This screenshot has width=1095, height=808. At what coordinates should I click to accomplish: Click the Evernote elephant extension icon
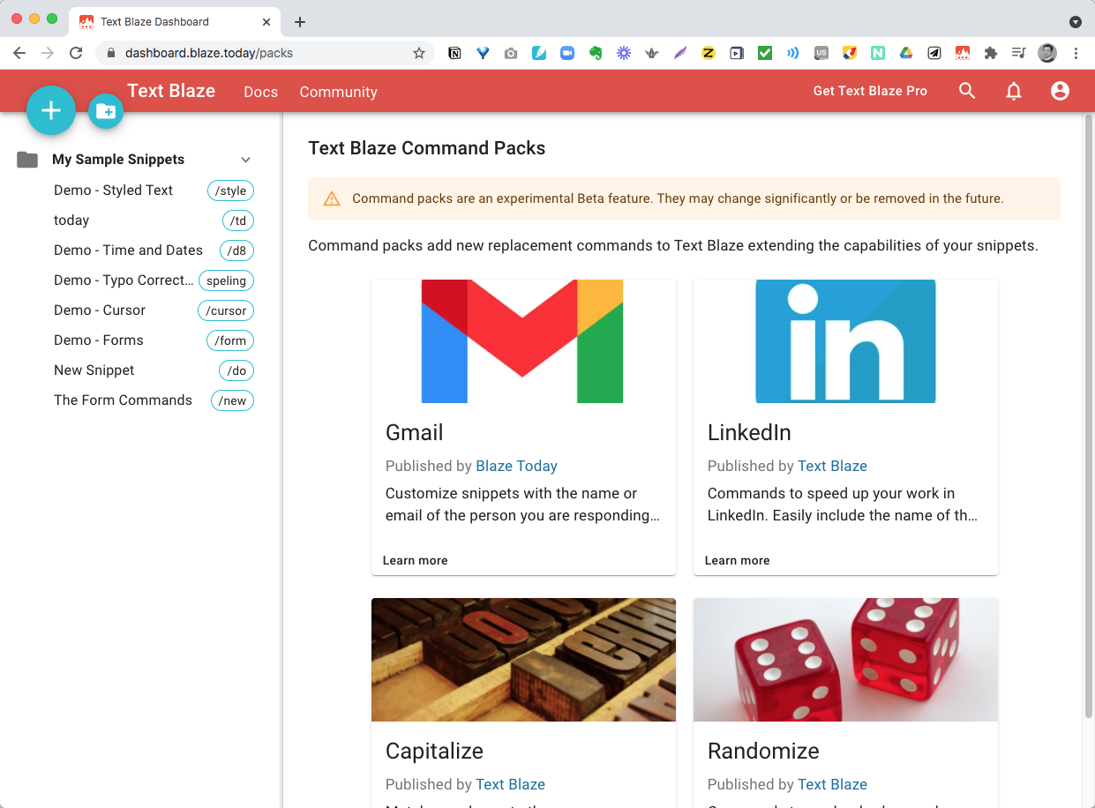click(596, 53)
